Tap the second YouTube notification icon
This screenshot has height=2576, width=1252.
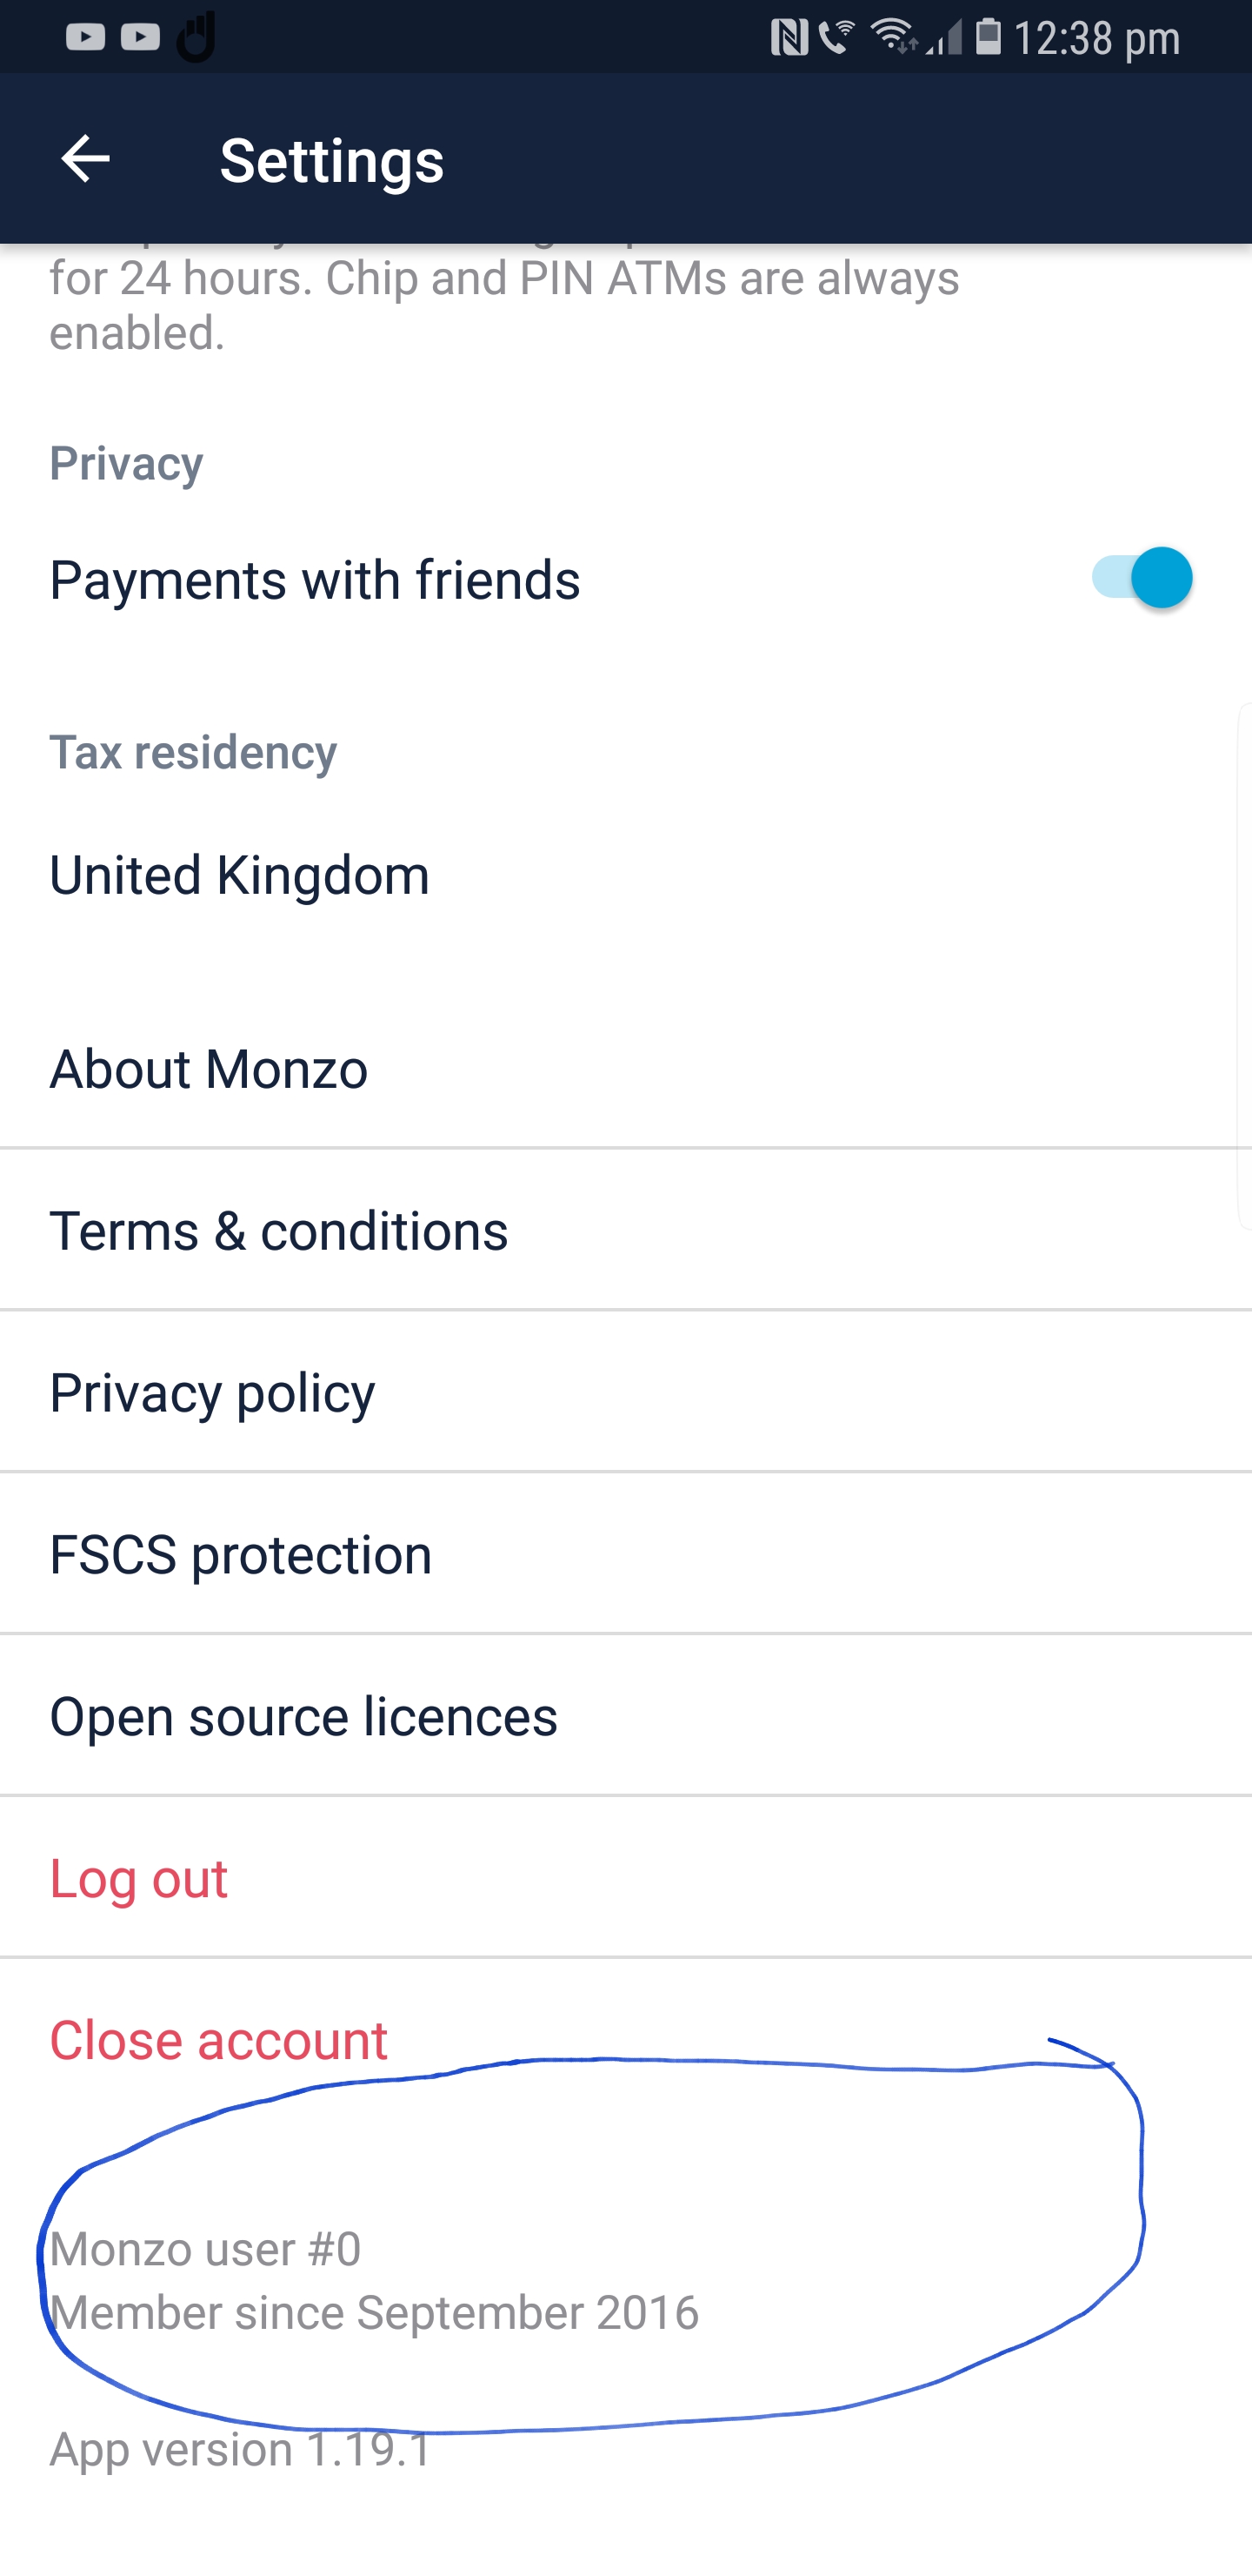pos(140,37)
